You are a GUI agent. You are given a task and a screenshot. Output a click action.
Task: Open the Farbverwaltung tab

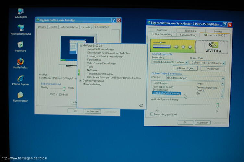(188, 35)
